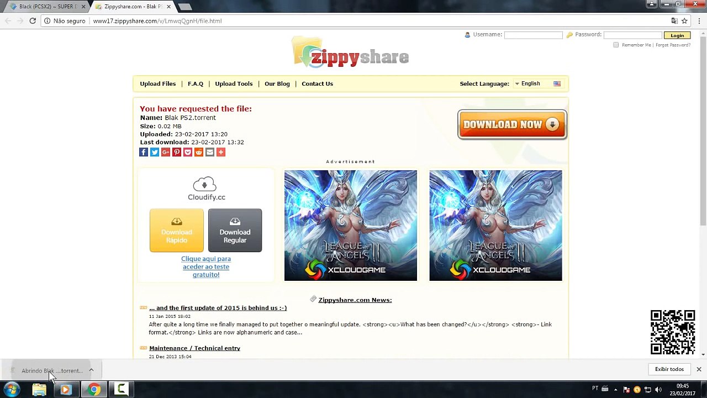Share file on Reddit icon
707x398 pixels.
click(199, 152)
